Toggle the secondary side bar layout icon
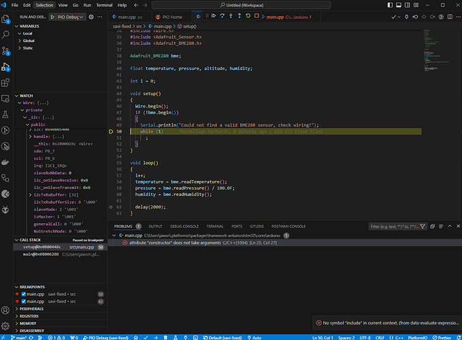Screen dimensions: 462x340 pos(407,5)
